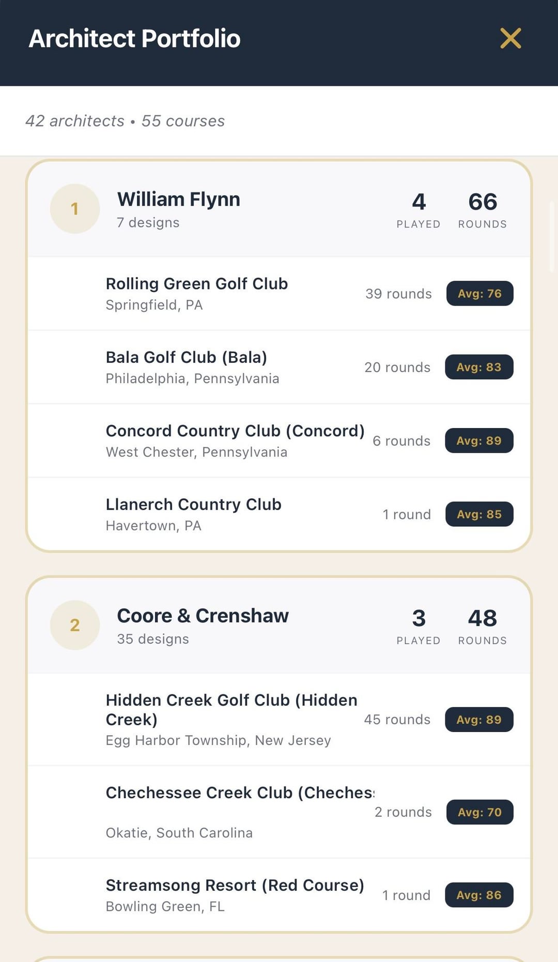Tap Avg: 86 badge for Streamsong
Screen dimensions: 558x962
tap(479, 895)
